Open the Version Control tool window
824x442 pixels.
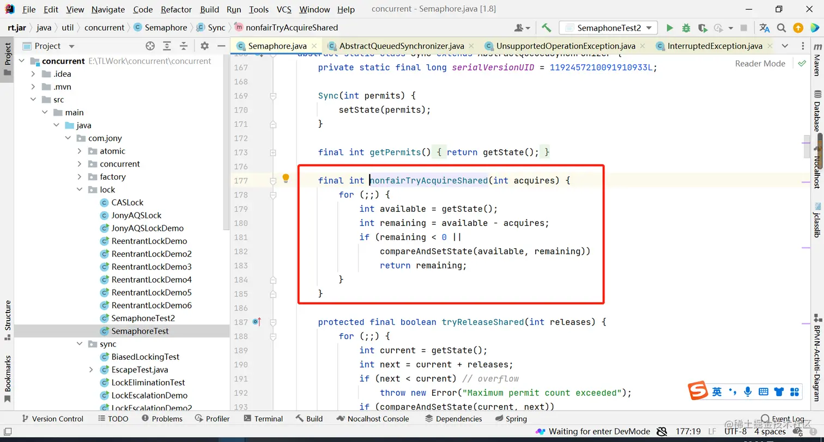pyautogui.click(x=52, y=419)
